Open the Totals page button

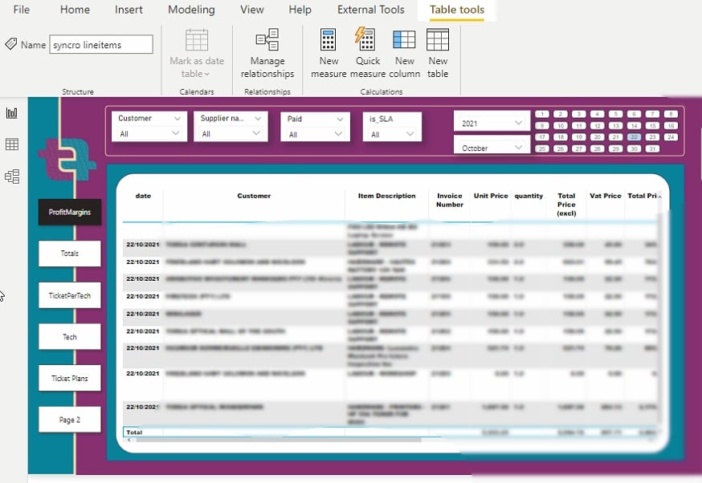coord(69,253)
